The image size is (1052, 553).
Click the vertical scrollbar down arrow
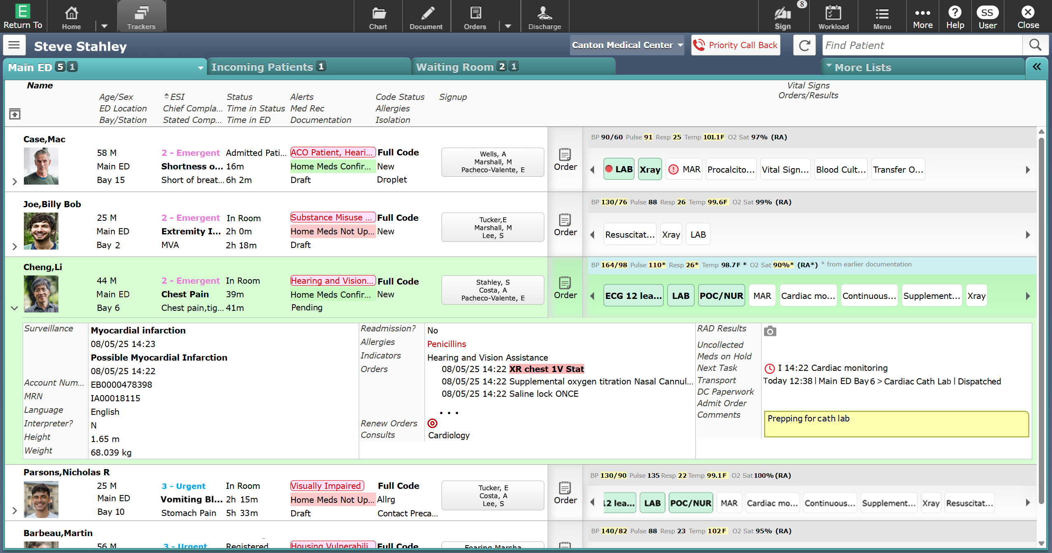1041,544
